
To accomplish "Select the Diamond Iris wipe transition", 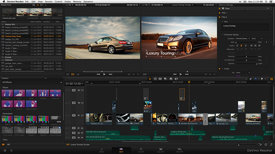I will 7,104.
